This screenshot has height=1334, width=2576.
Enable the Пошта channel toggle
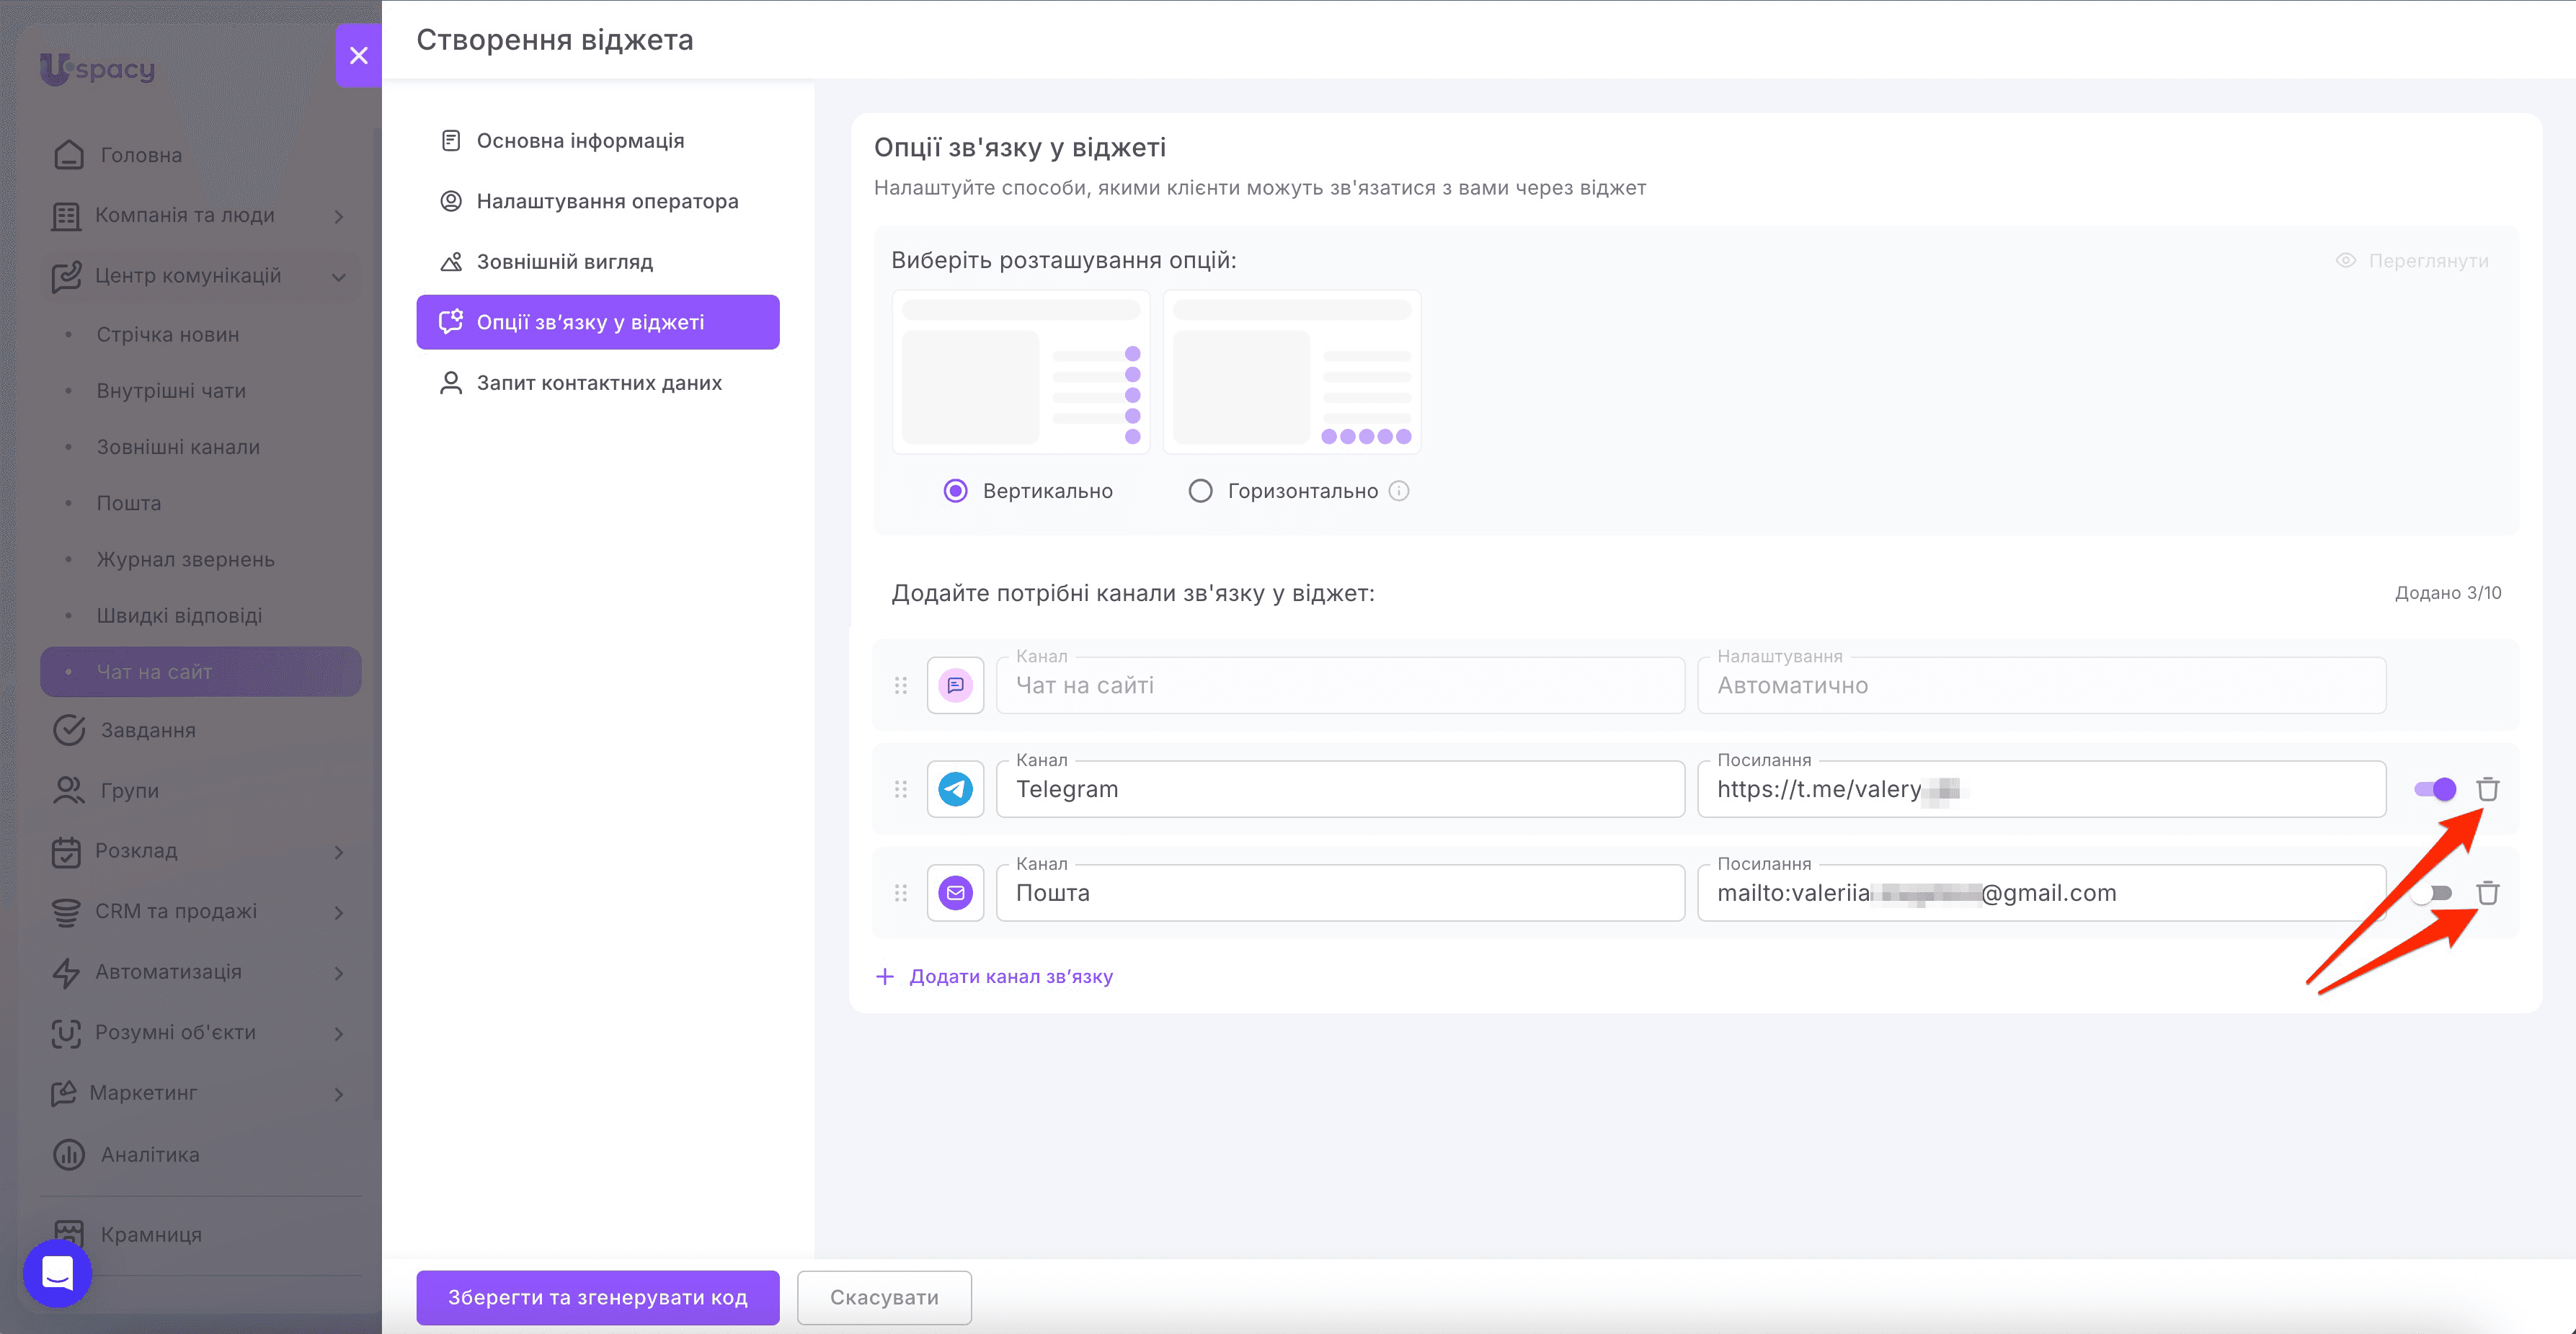tap(2432, 893)
